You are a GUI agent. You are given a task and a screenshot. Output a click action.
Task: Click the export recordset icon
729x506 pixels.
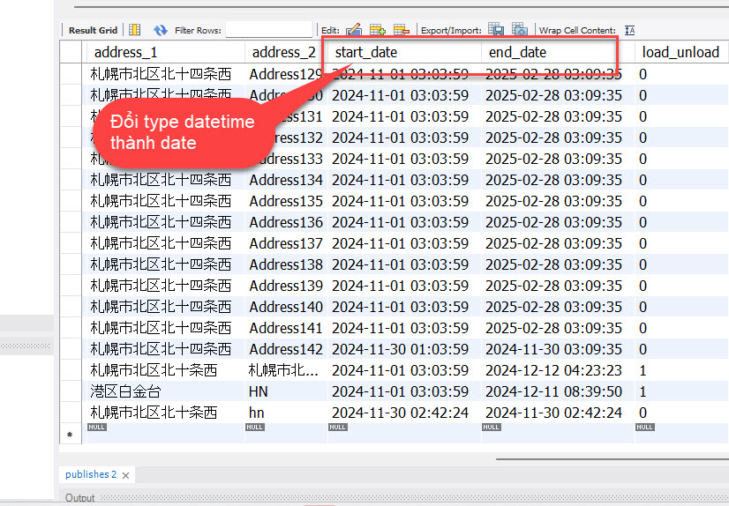pyautogui.click(x=496, y=30)
